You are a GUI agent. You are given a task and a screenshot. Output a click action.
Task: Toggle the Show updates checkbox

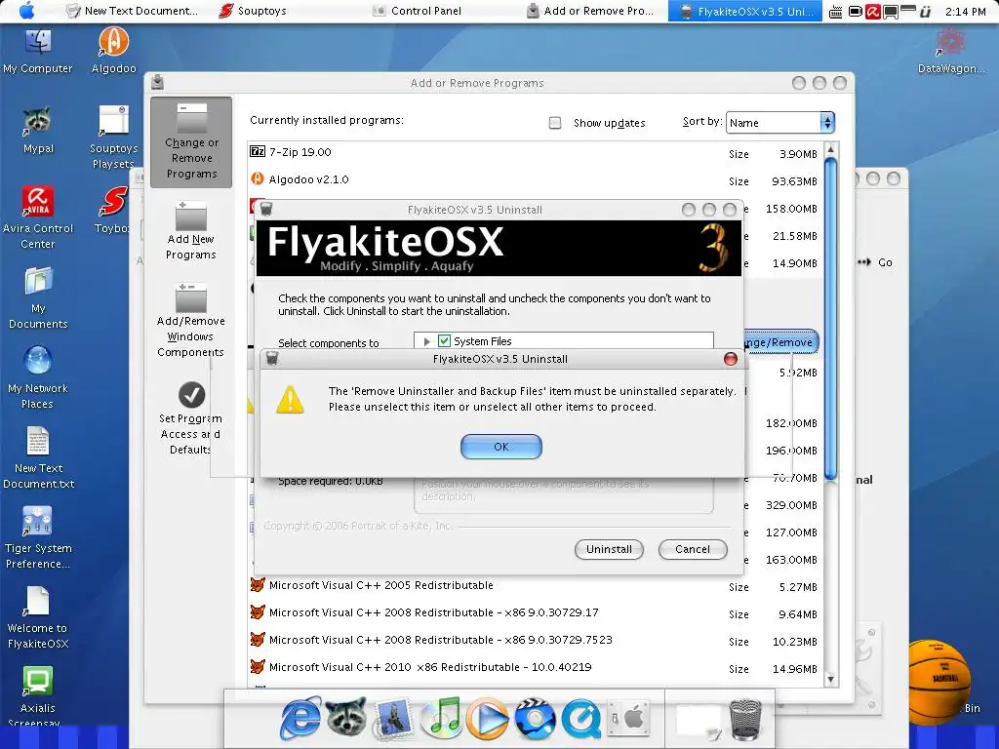tap(555, 123)
